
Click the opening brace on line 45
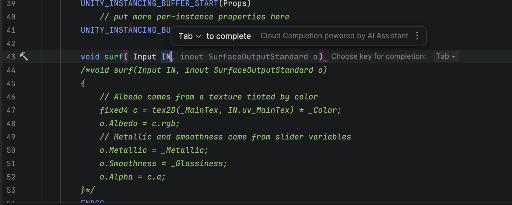coord(83,83)
